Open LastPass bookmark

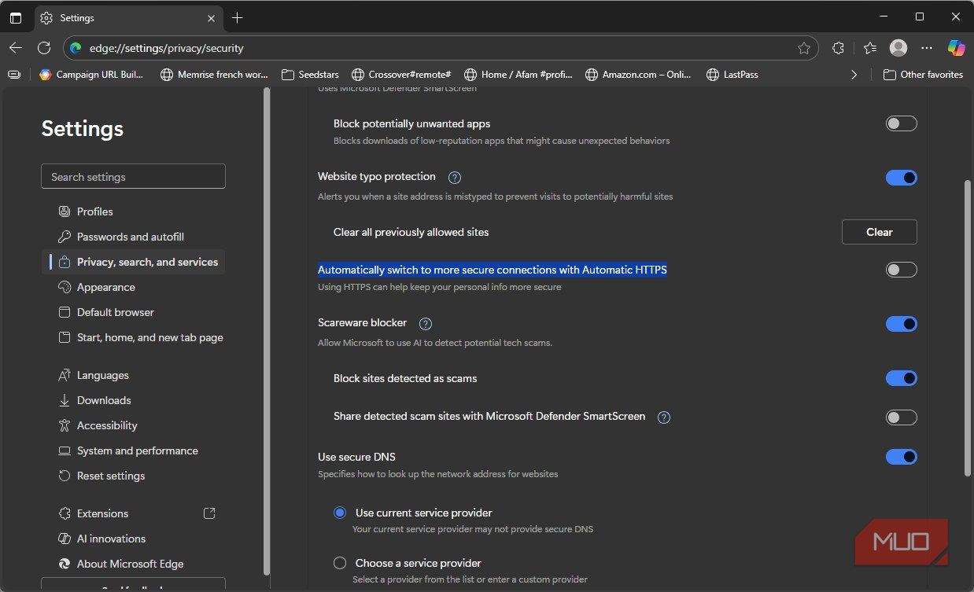[x=732, y=75]
